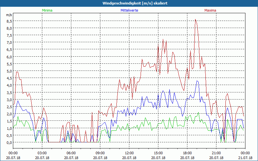258x161 pixels.
Task: Click the 21.07.18 date label
Action: 245,158
